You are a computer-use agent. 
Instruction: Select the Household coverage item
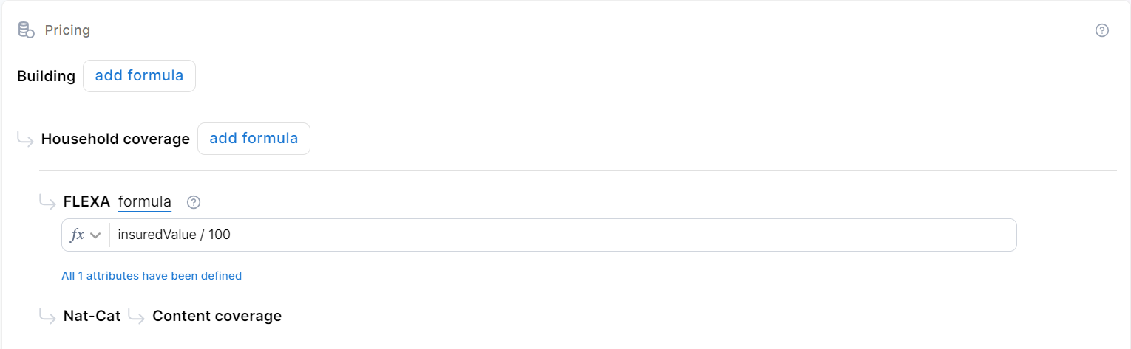(x=115, y=139)
